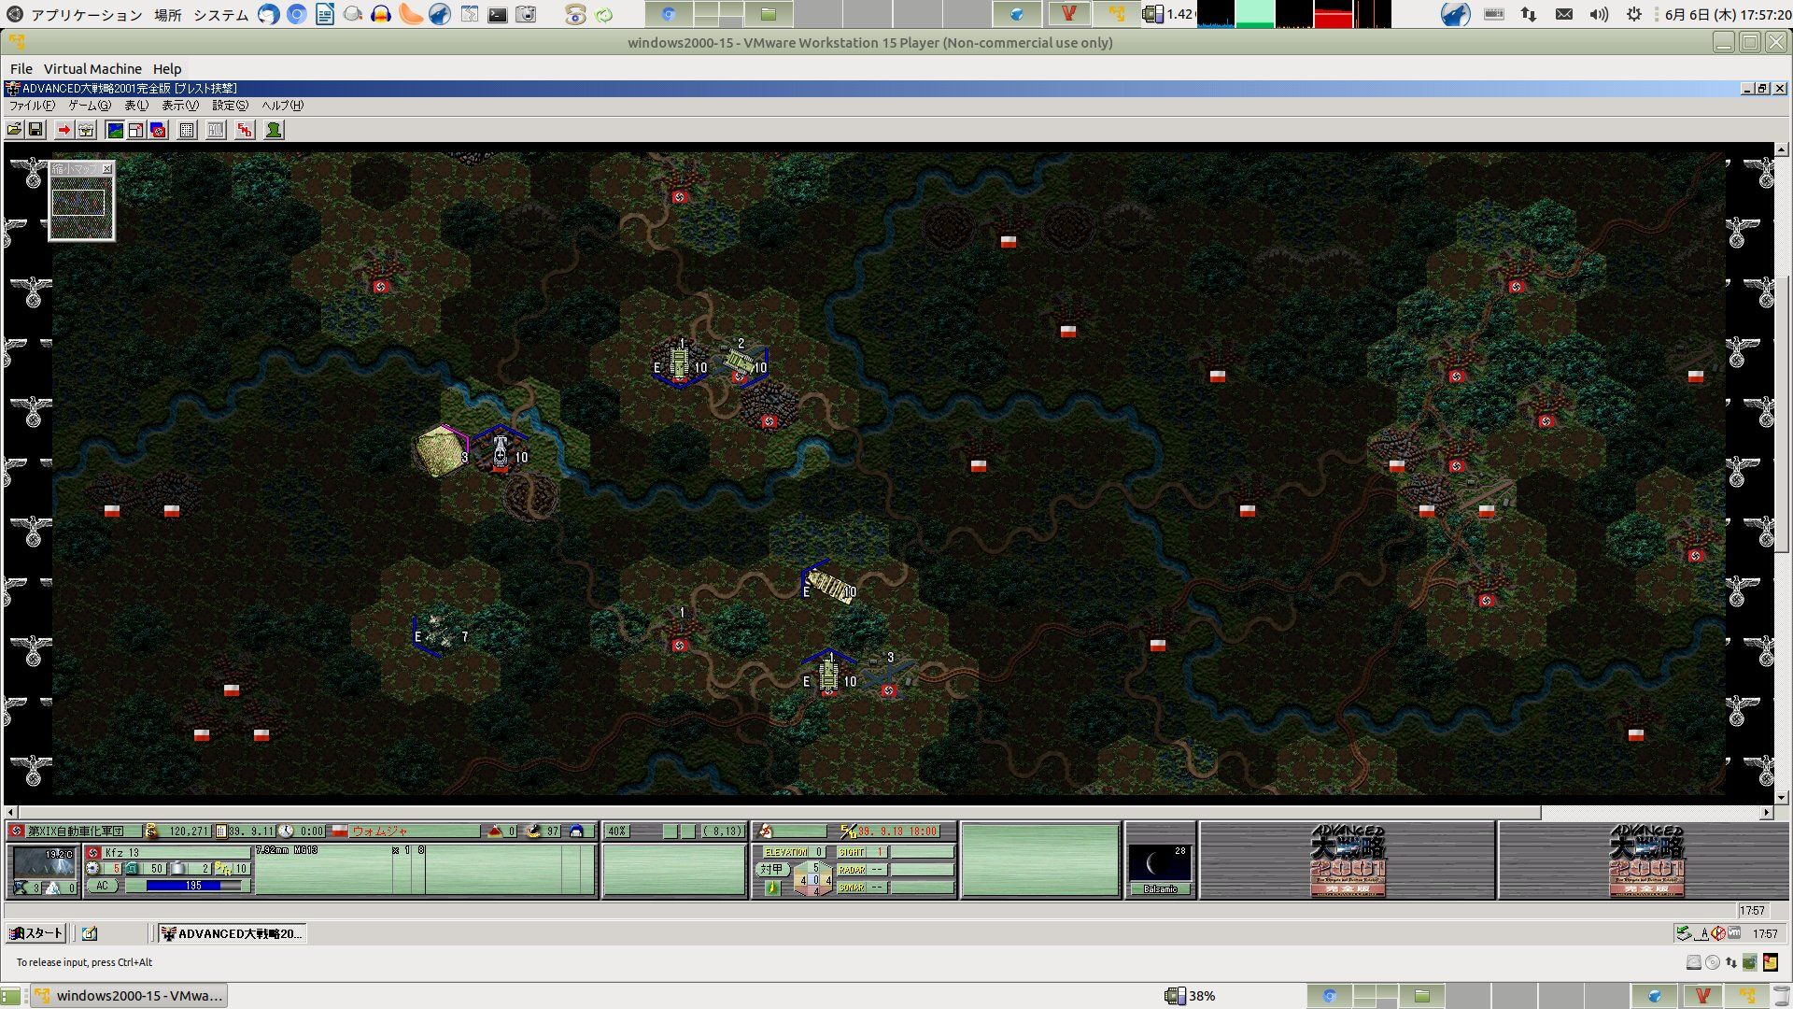1793x1009 pixels.
Task: Close the minimap panel
Action: tap(107, 169)
